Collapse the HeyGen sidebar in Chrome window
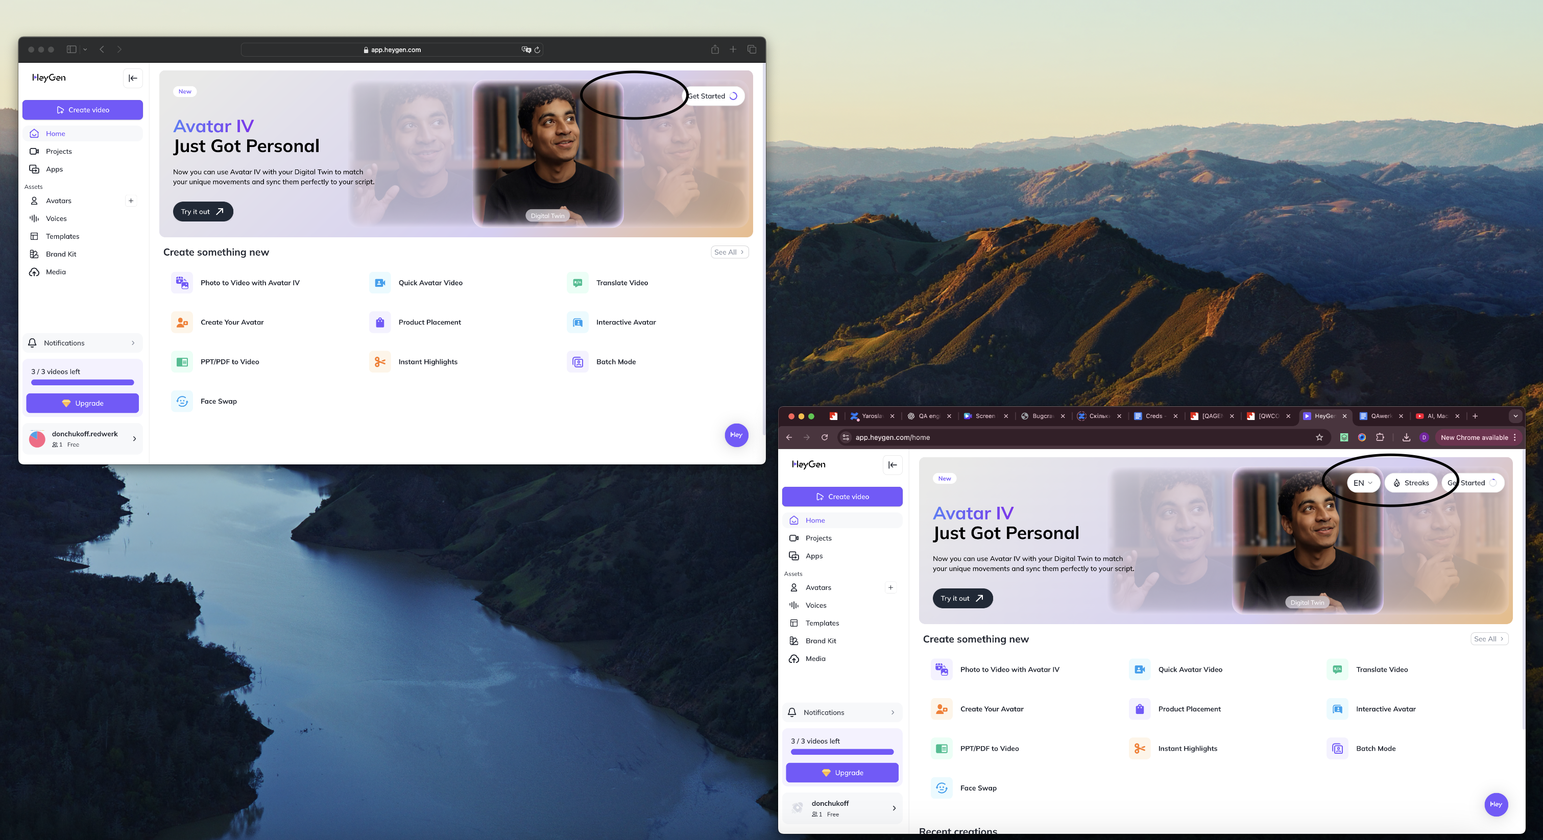 click(x=893, y=464)
